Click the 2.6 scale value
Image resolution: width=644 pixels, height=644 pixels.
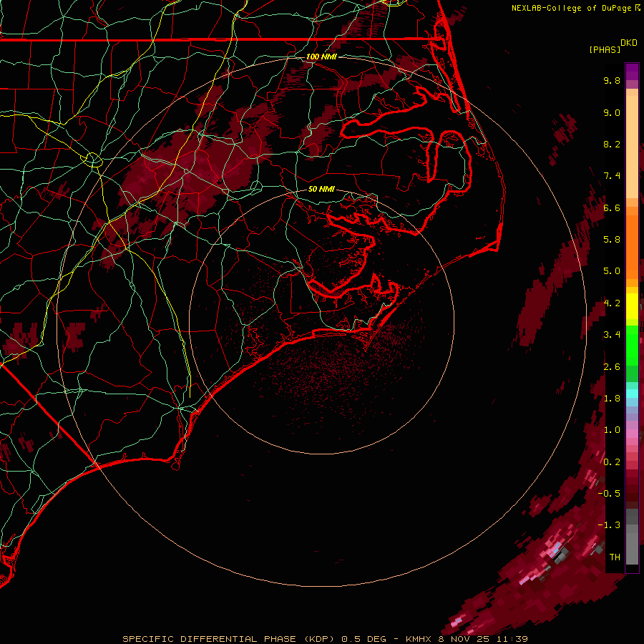612,367
